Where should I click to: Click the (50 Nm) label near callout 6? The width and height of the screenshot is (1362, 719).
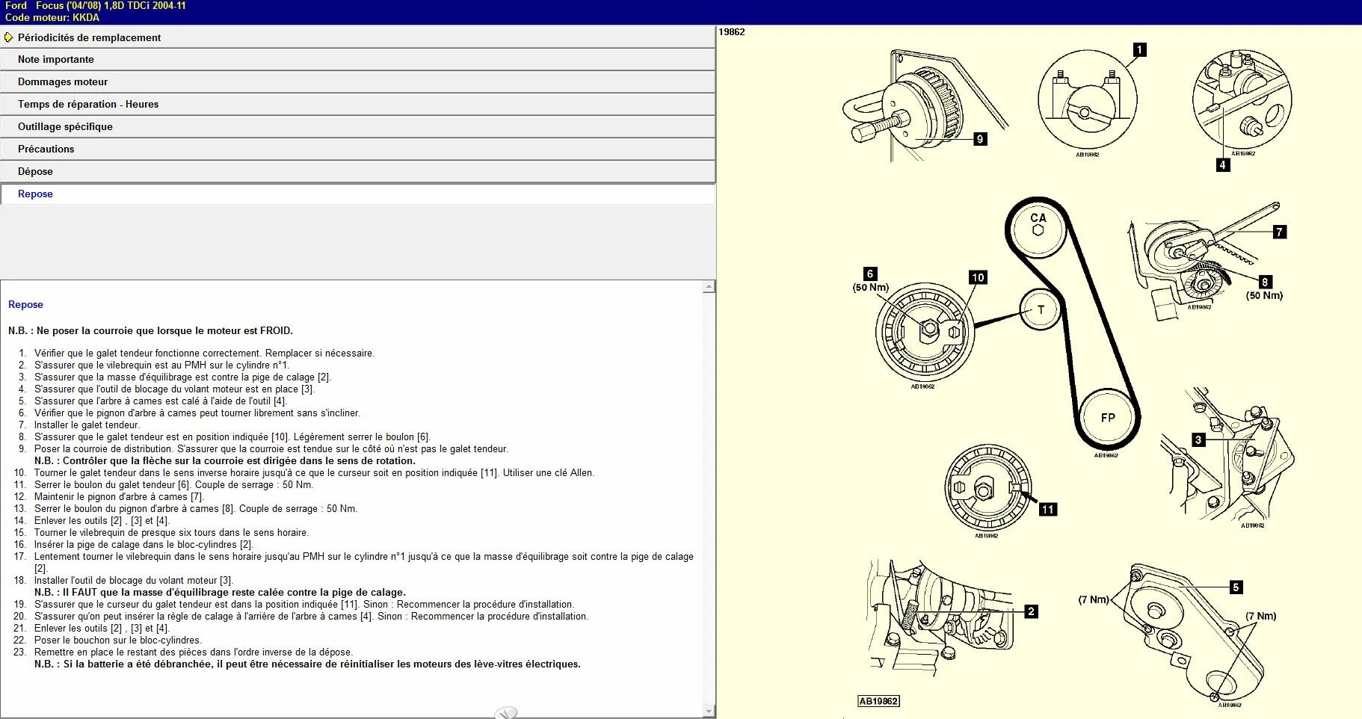click(871, 288)
